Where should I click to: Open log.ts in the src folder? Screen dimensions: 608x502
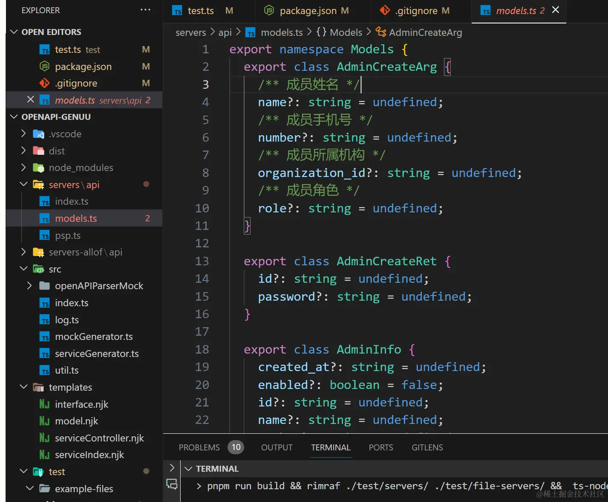(x=84, y=320)
